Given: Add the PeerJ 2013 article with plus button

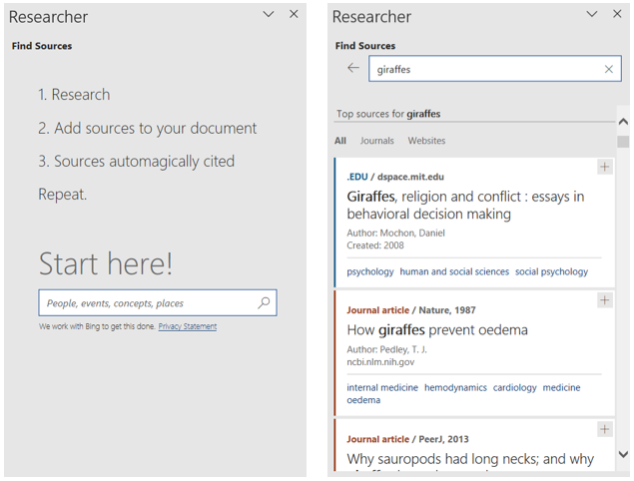Looking at the screenshot, I should click(x=604, y=429).
